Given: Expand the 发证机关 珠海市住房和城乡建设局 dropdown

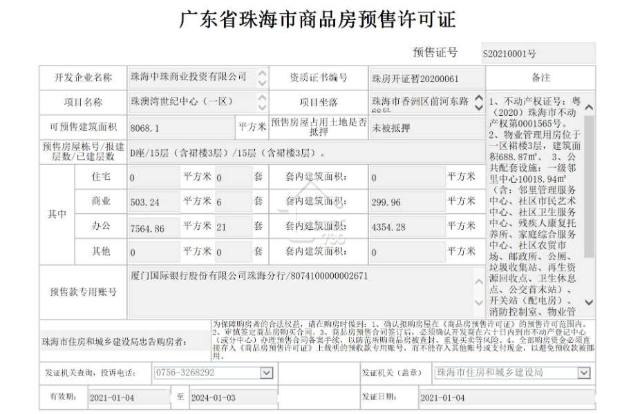Looking at the screenshot, I should coord(583,373).
